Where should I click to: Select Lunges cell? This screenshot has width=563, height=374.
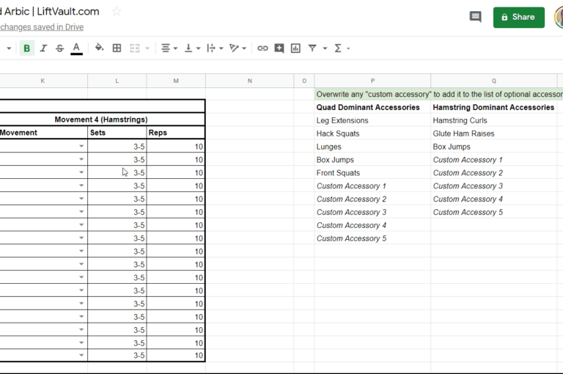(372, 147)
